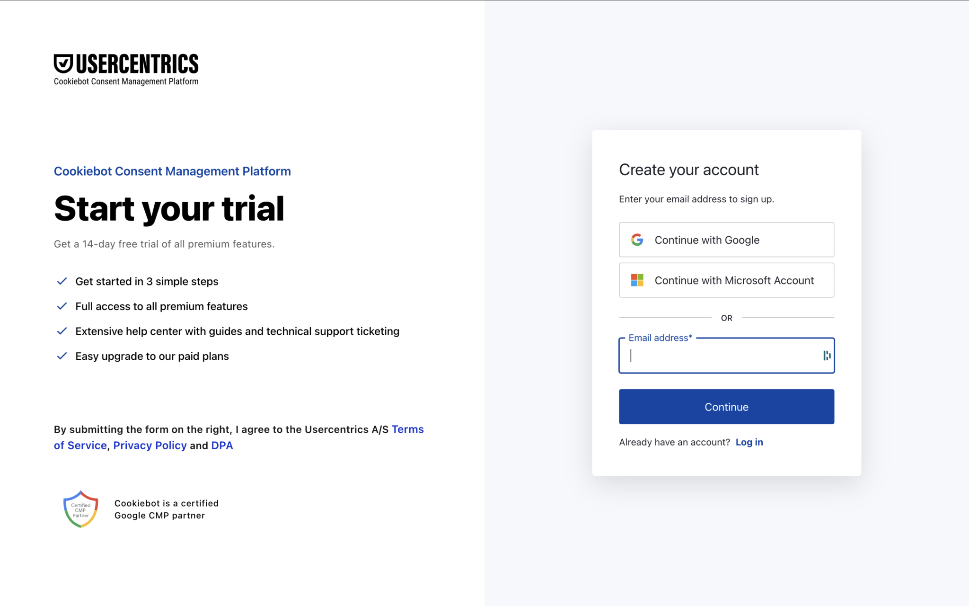Click the OR divider between sign-in options
The image size is (969, 606).
pyautogui.click(x=726, y=318)
